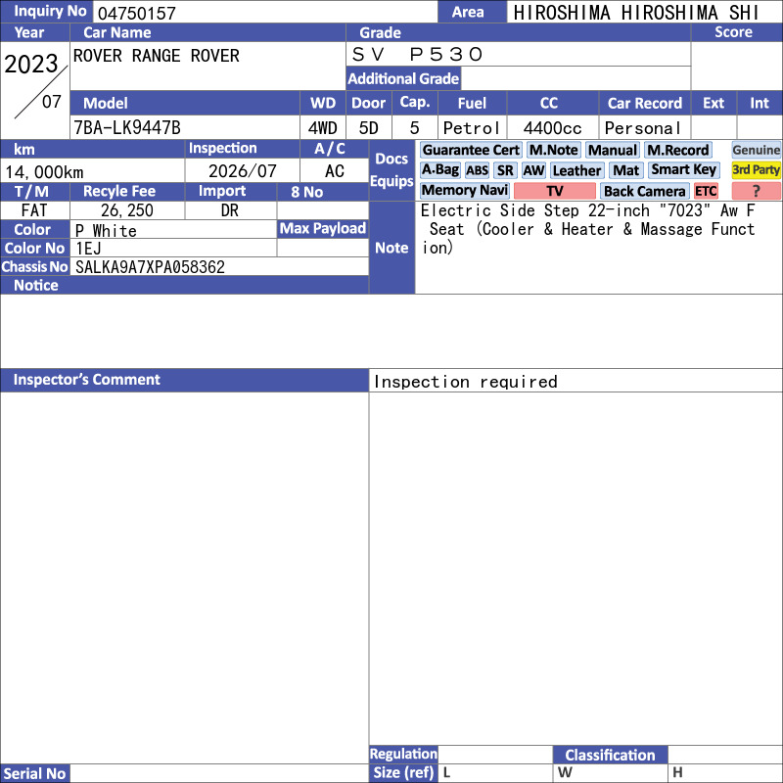Click the Smart Key badge

683,170
